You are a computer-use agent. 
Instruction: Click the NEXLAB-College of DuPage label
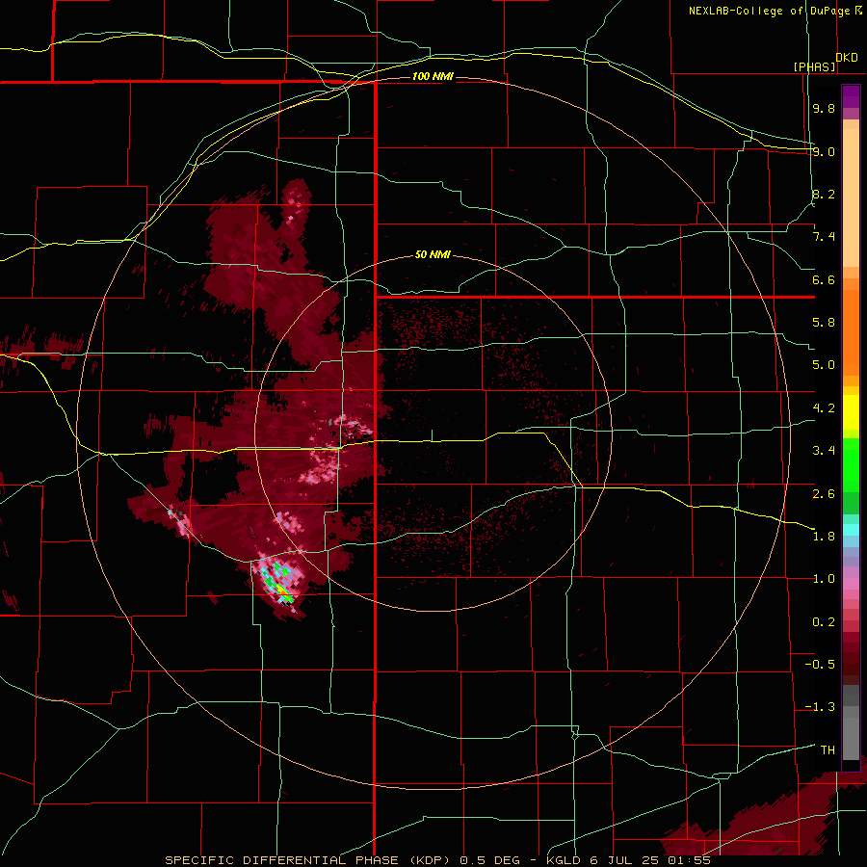pos(770,11)
